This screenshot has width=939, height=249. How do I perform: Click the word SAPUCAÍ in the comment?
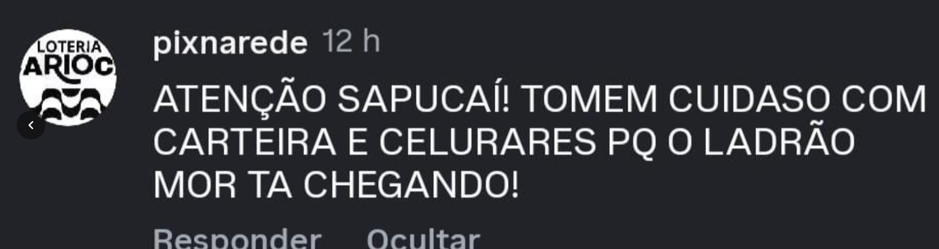423,99
